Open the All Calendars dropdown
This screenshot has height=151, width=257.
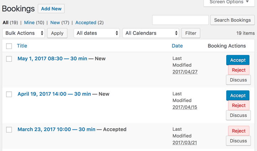point(151,33)
